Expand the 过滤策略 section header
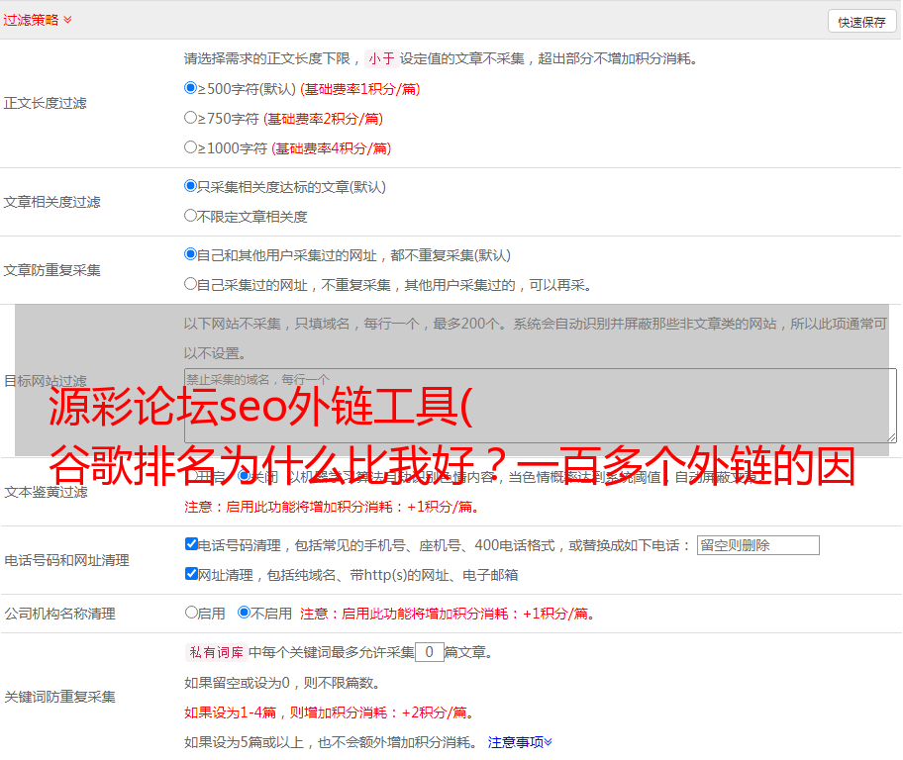 point(38,20)
